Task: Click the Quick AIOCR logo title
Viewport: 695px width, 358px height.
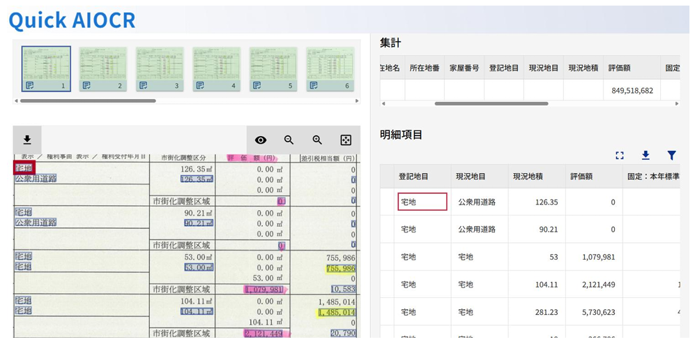Action: (72, 20)
